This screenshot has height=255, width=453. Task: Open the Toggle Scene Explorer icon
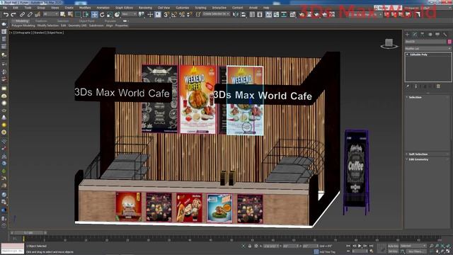click(x=252, y=14)
